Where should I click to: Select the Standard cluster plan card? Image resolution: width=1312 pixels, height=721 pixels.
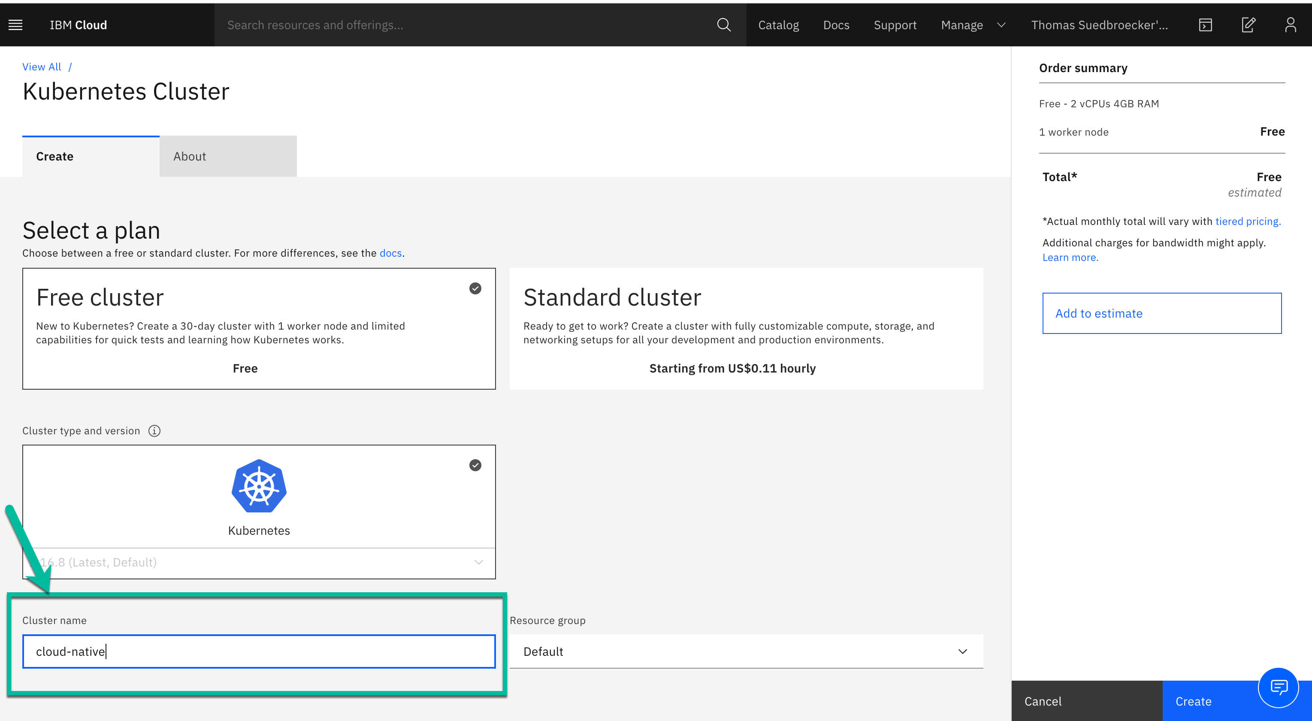pyautogui.click(x=746, y=329)
